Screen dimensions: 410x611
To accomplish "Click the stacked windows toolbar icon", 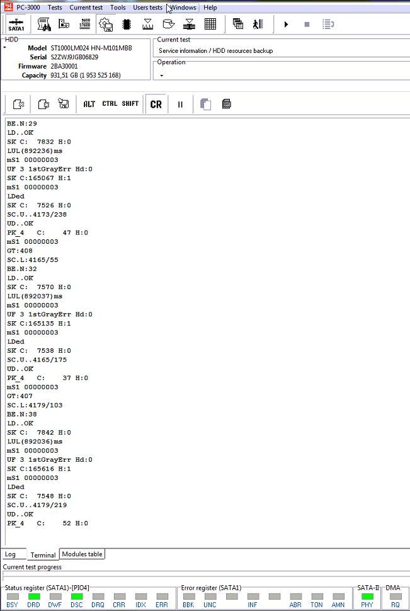I will point(237,25).
